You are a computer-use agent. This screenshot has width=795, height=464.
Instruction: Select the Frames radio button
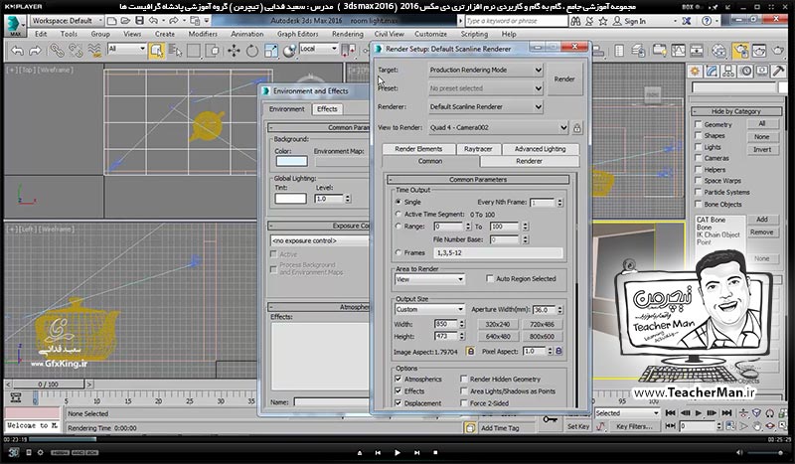(x=398, y=252)
